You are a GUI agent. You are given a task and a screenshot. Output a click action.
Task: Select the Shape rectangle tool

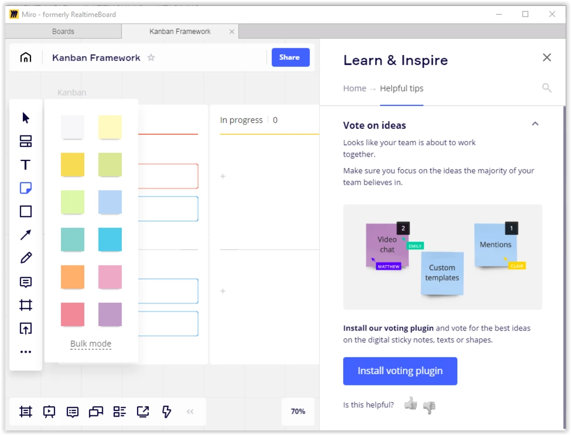(26, 212)
